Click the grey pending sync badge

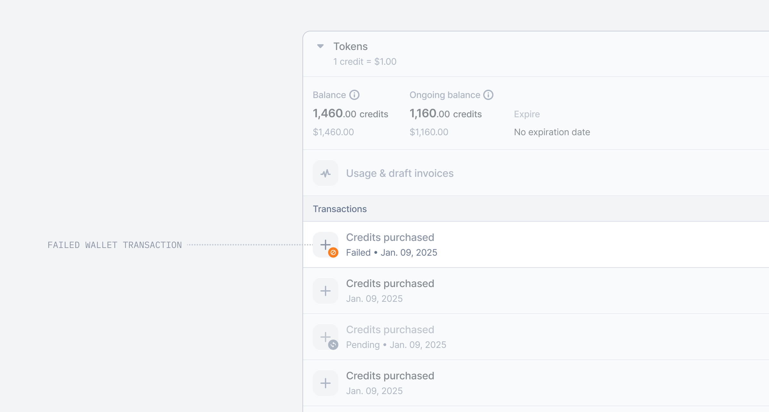pos(333,345)
